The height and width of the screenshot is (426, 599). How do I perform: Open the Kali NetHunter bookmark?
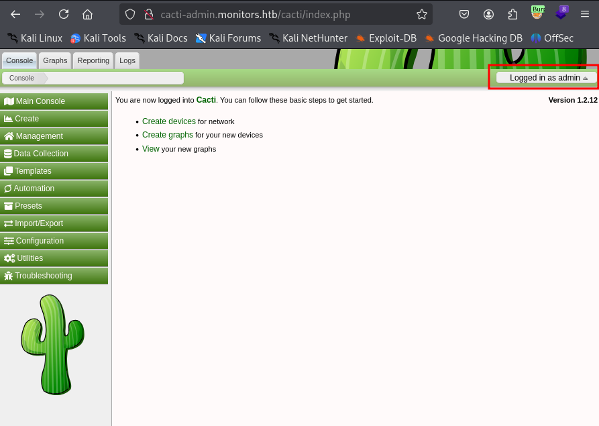(x=308, y=38)
